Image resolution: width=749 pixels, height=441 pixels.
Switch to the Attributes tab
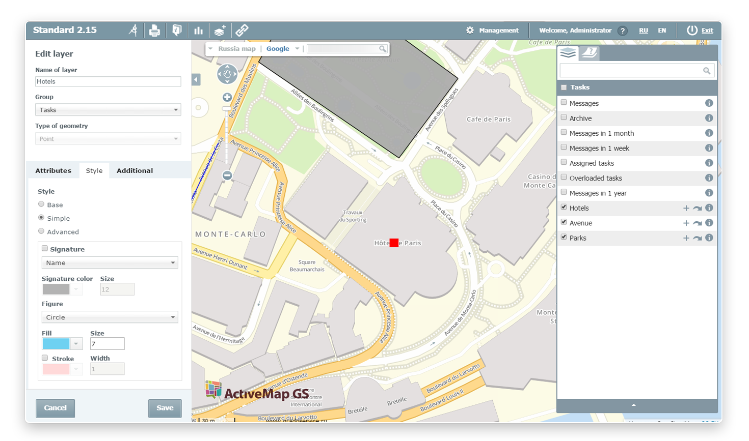tap(53, 170)
